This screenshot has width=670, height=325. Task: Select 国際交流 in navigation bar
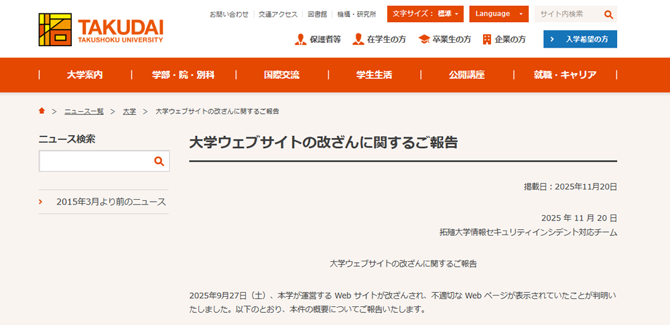click(x=281, y=75)
